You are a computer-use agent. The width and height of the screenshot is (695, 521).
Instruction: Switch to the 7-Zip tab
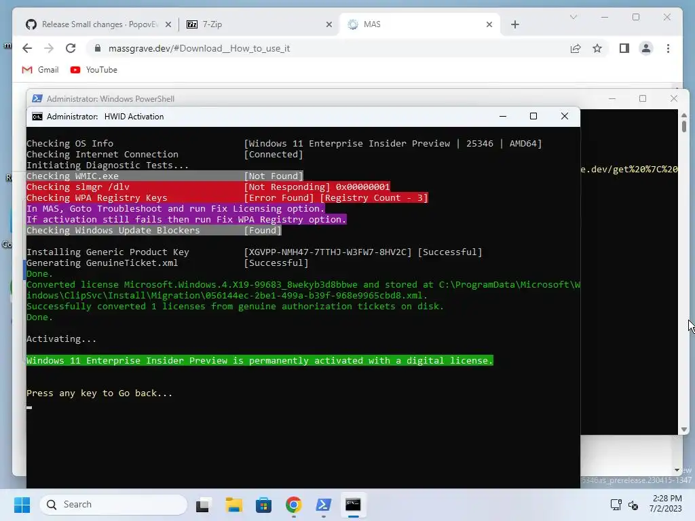pyautogui.click(x=259, y=24)
